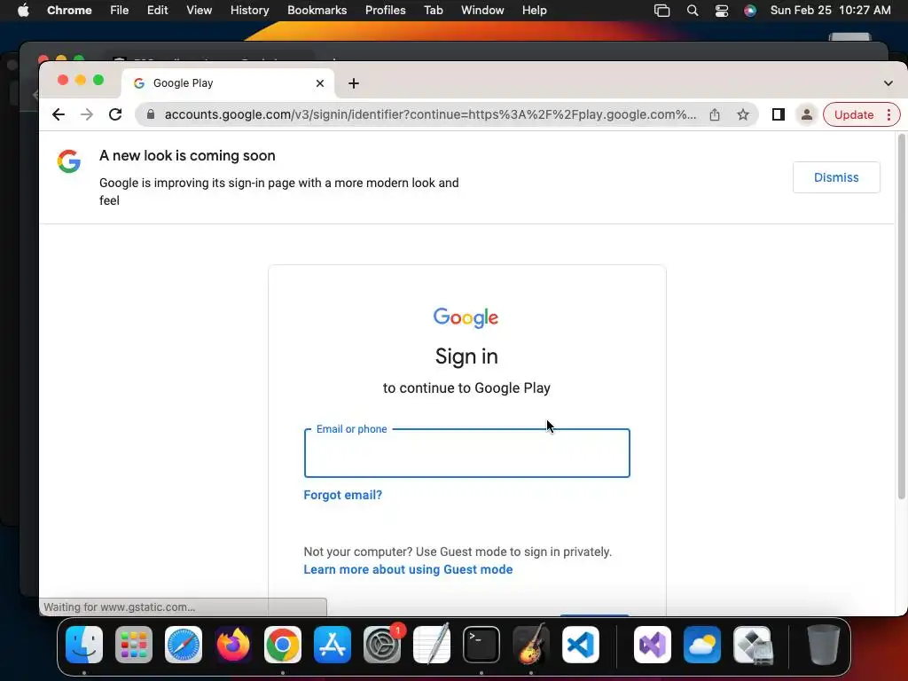Open macOS Control Center toggle icon

click(x=722, y=11)
